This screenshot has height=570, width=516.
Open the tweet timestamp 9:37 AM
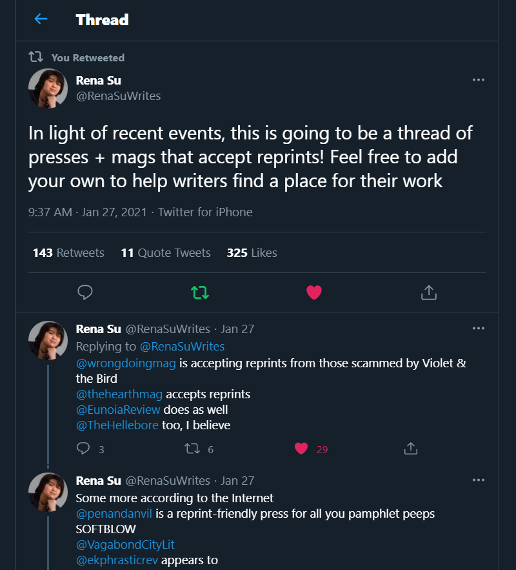[x=50, y=212]
